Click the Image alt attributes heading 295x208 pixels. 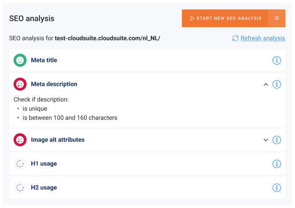pyautogui.click(x=58, y=140)
